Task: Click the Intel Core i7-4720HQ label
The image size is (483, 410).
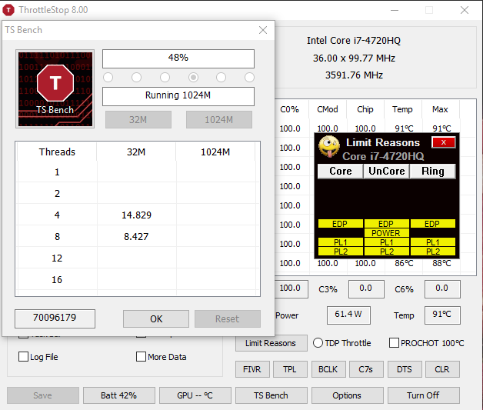Action: tap(354, 41)
